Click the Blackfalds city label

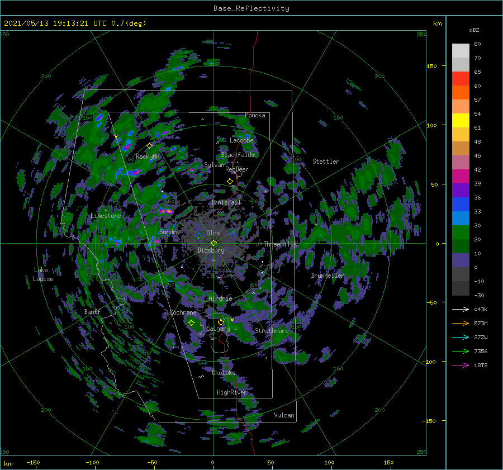click(238, 155)
